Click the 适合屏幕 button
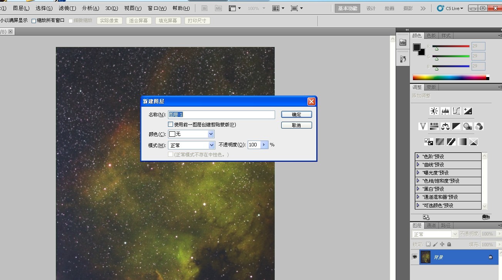The height and width of the screenshot is (280, 502). [x=139, y=21]
